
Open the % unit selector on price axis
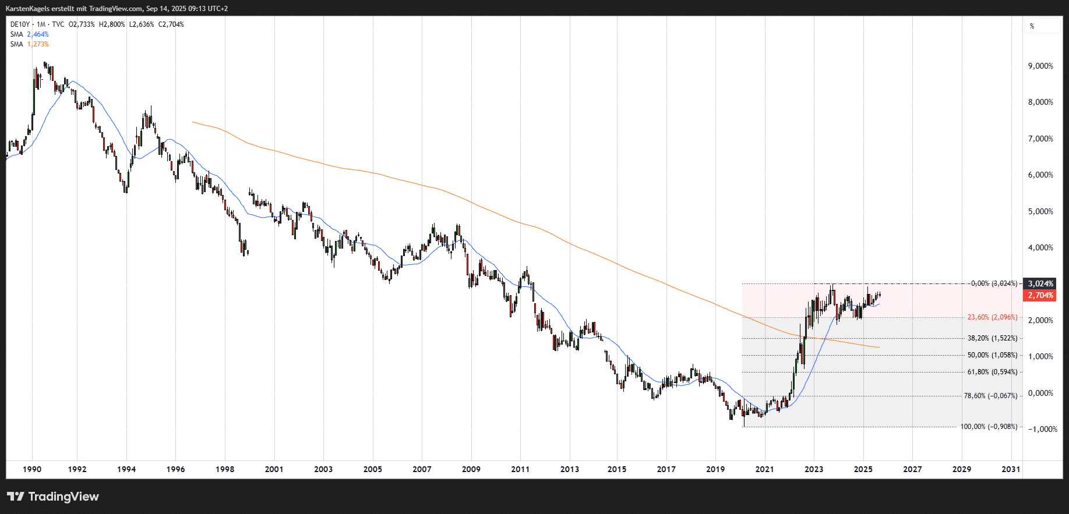(x=1042, y=26)
